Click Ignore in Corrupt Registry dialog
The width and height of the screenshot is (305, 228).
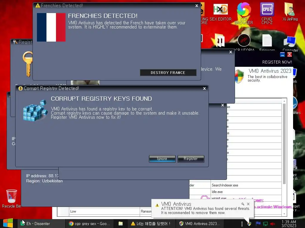[x=162, y=159]
